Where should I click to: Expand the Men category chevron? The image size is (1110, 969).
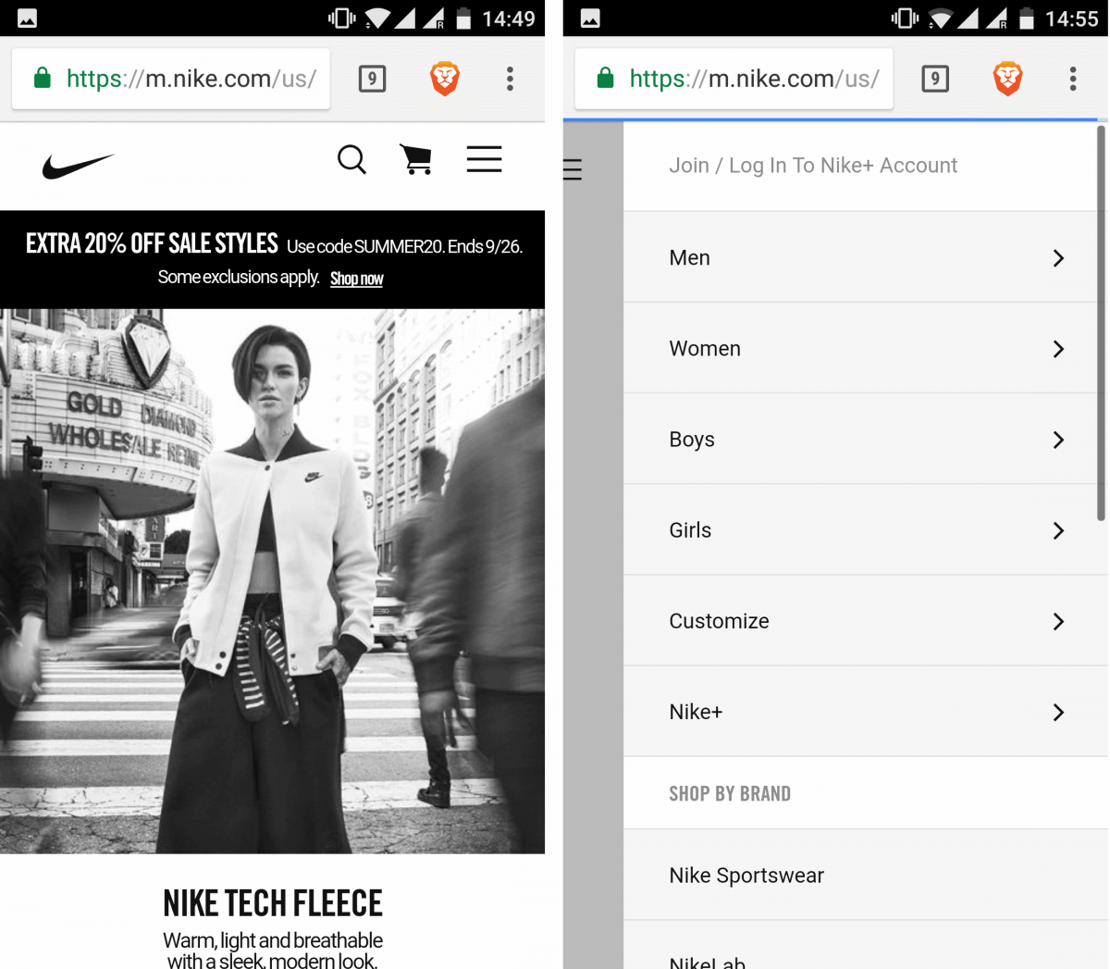[x=1058, y=258]
